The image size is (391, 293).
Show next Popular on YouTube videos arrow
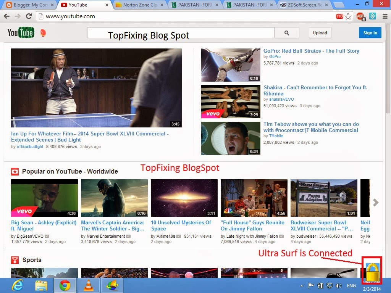click(x=376, y=203)
